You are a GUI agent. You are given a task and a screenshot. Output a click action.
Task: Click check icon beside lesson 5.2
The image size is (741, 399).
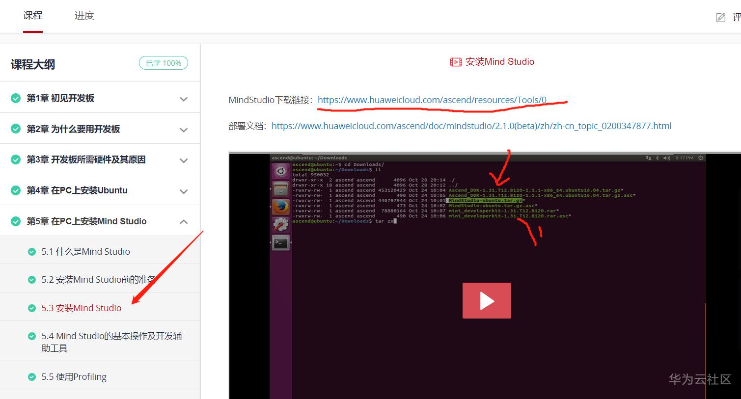tap(32, 280)
